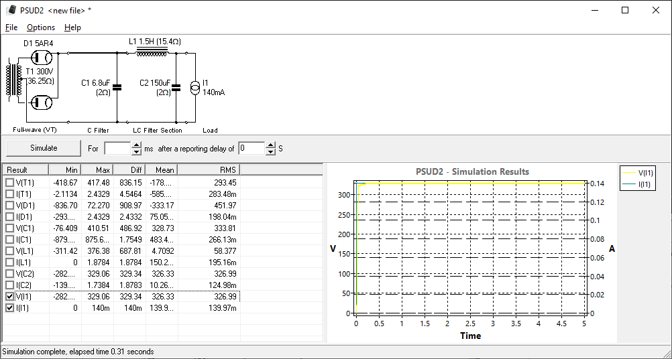The width and height of the screenshot is (672, 359).
Task: Click the Full-wave (VT) section label
Action: point(35,130)
